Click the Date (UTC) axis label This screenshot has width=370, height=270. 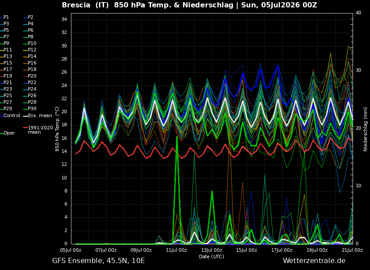(x=212, y=256)
